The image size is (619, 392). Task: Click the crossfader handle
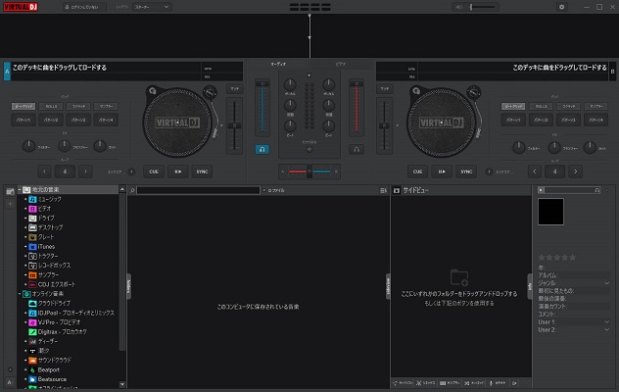(309, 171)
